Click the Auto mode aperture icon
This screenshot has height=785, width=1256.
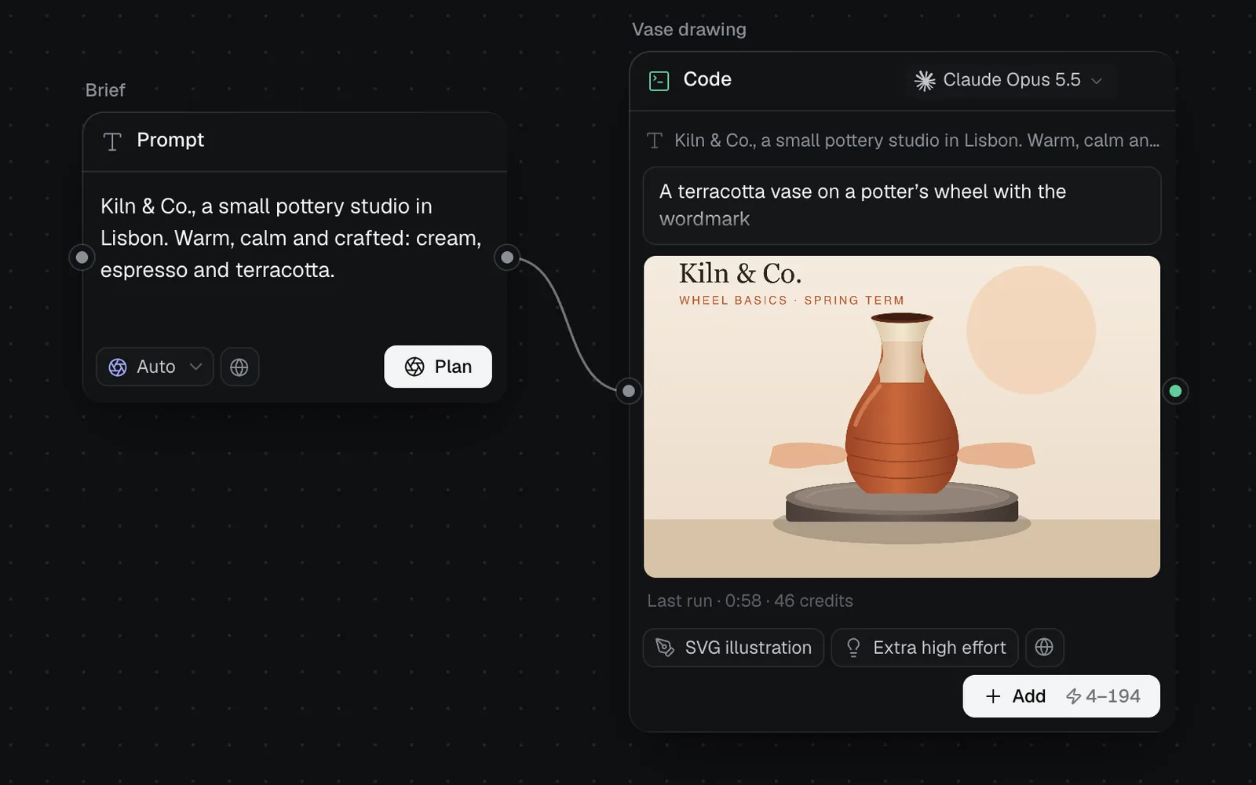118,367
